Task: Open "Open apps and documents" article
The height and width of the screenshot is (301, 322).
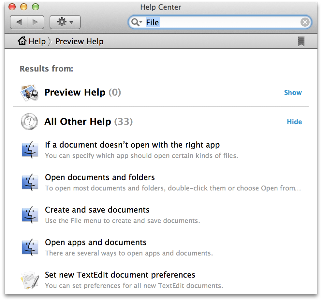Action: tap(95, 242)
